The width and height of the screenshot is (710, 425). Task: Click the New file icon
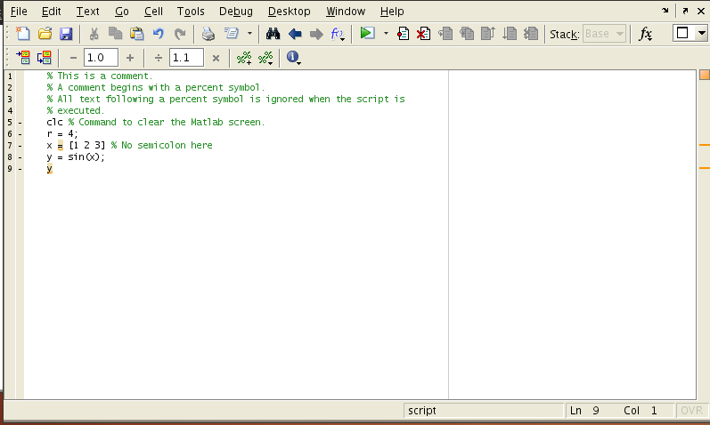(x=23, y=34)
